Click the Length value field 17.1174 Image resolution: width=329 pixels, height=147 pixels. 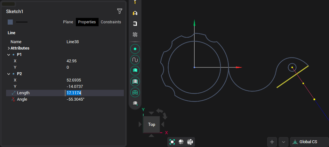coord(74,93)
